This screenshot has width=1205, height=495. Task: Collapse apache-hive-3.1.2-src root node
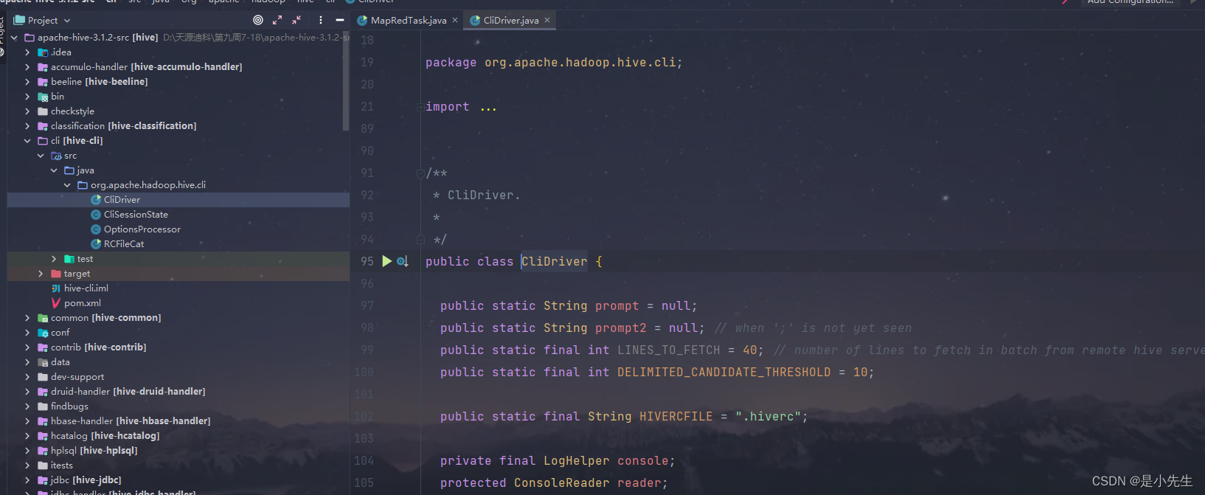coord(14,38)
